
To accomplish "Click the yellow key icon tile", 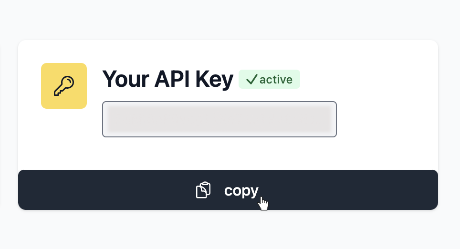I will pyautogui.click(x=64, y=86).
